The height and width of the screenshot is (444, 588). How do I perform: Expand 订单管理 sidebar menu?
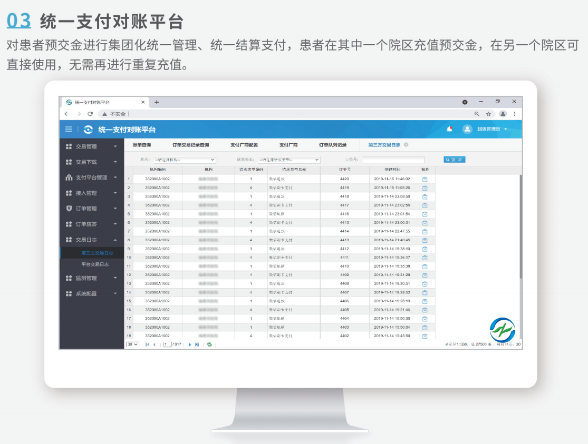point(92,209)
